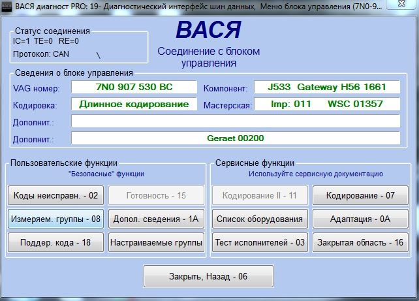Start 'Тест исполнителей - 03'
The image size is (419, 301).
[260, 242]
